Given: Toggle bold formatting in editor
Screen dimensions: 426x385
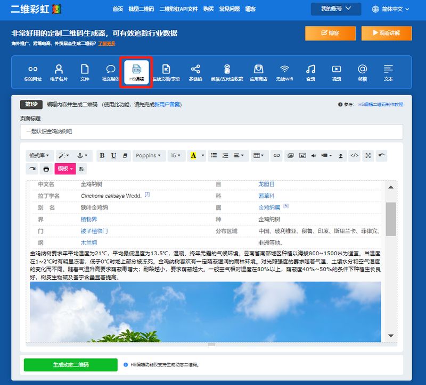Looking at the screenshot, I should pyautogui.click(x=102, y=155).
